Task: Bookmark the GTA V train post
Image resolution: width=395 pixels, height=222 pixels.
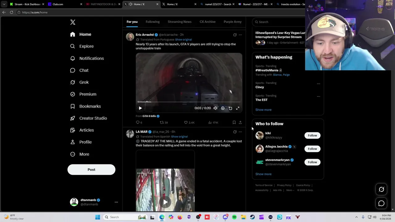Action: click(234, 122)
